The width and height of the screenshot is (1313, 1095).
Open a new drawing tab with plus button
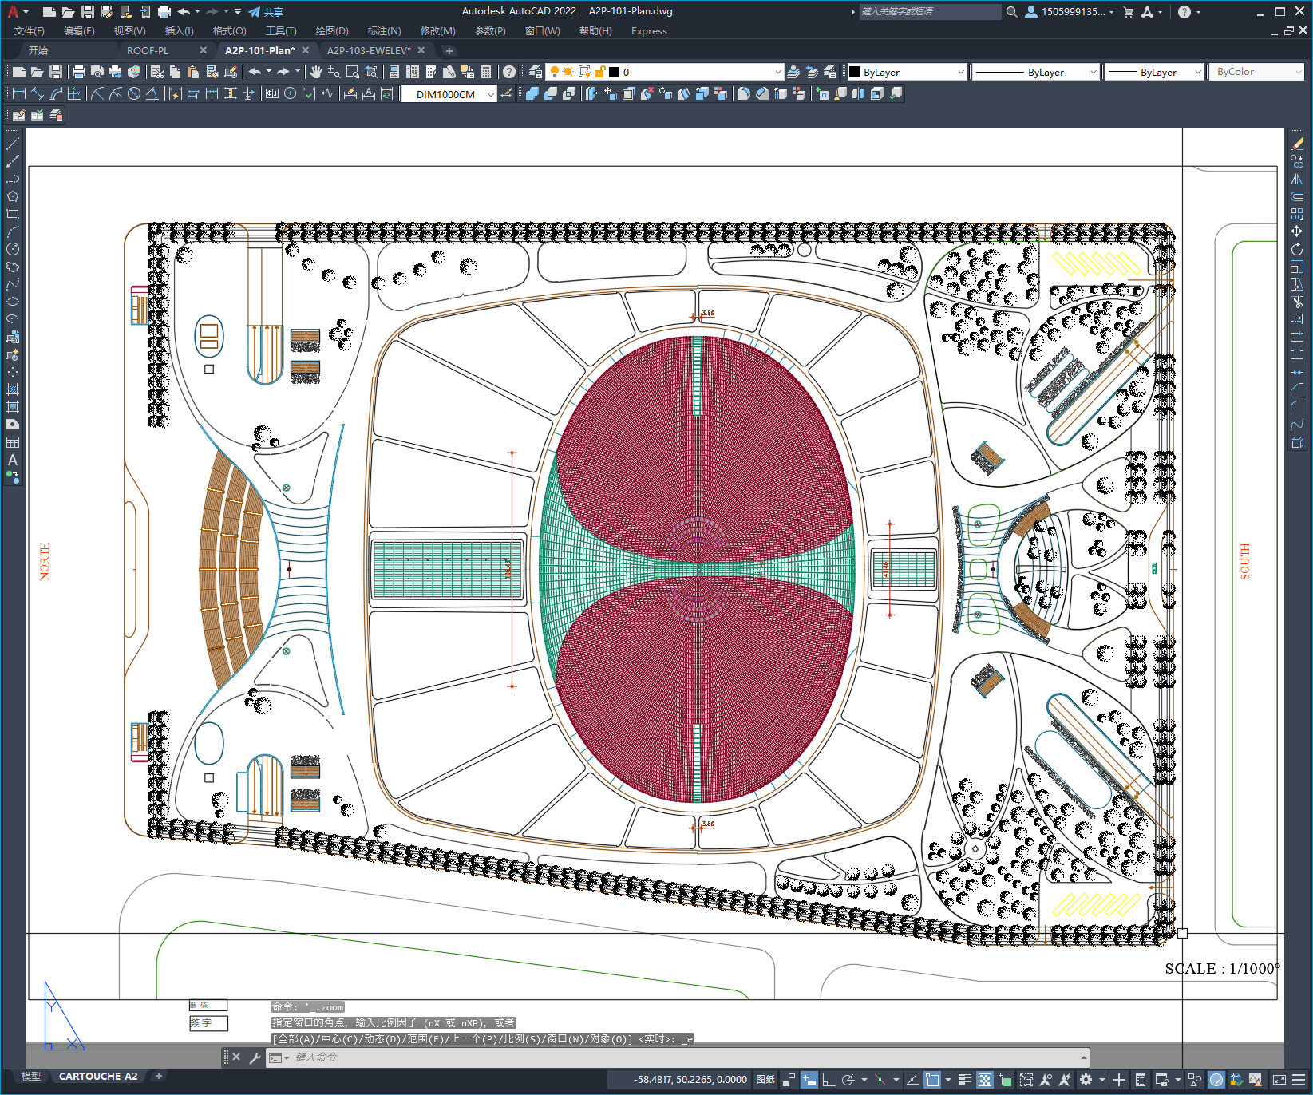pos(449,50)
